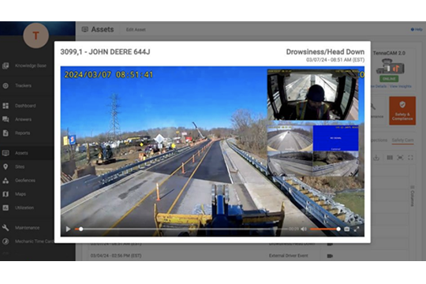Image resolution: width=426 pixels, height=284 pixels.
Task: Click the Answers chat icon
Action: pos(6,119)
